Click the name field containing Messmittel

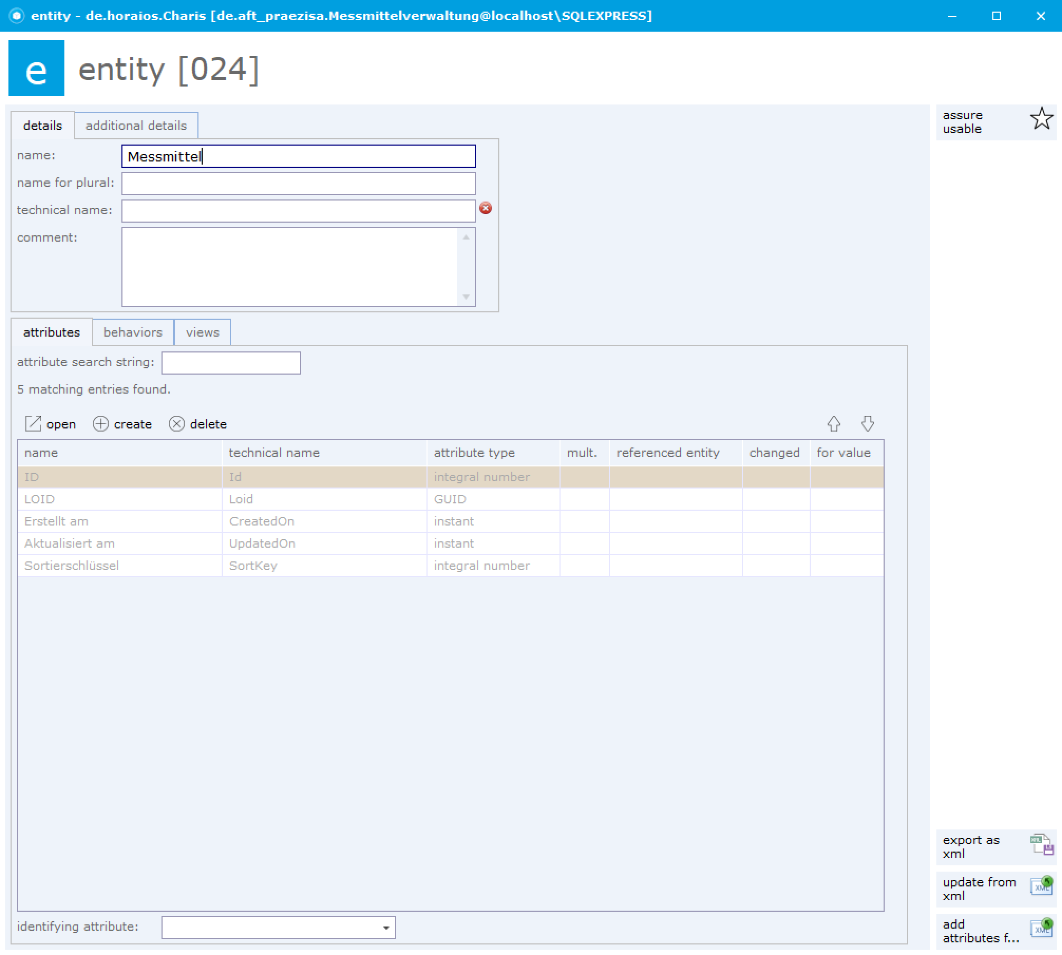[x=299, y=156]
